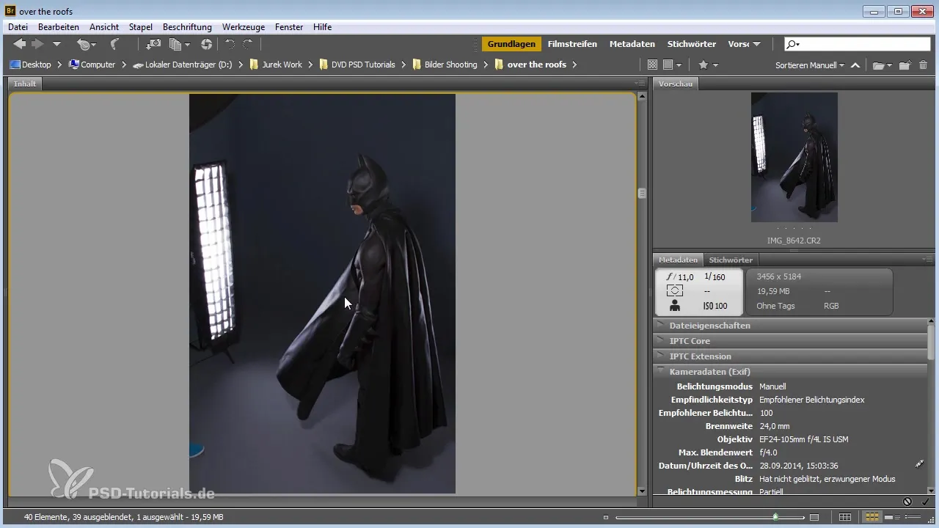Open the Inhalt panel flyout menu icon
939x528 pixels.
coord(640,84)
